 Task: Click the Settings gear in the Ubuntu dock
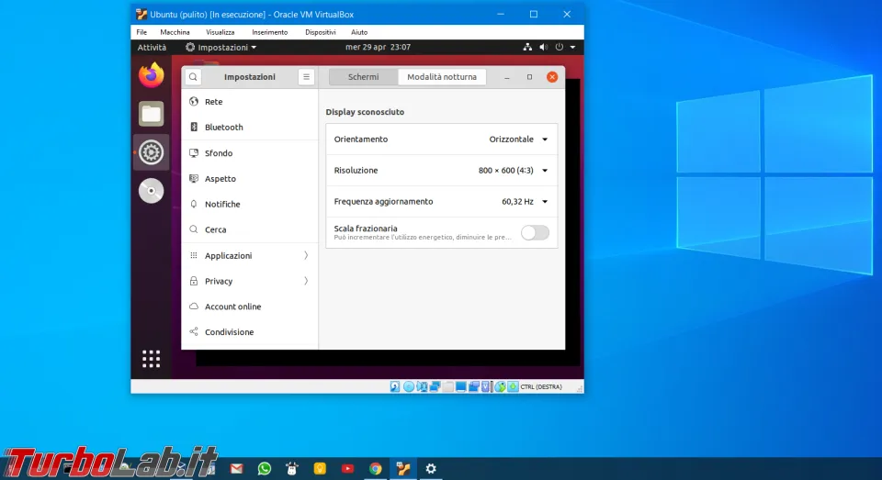(152, 152)
